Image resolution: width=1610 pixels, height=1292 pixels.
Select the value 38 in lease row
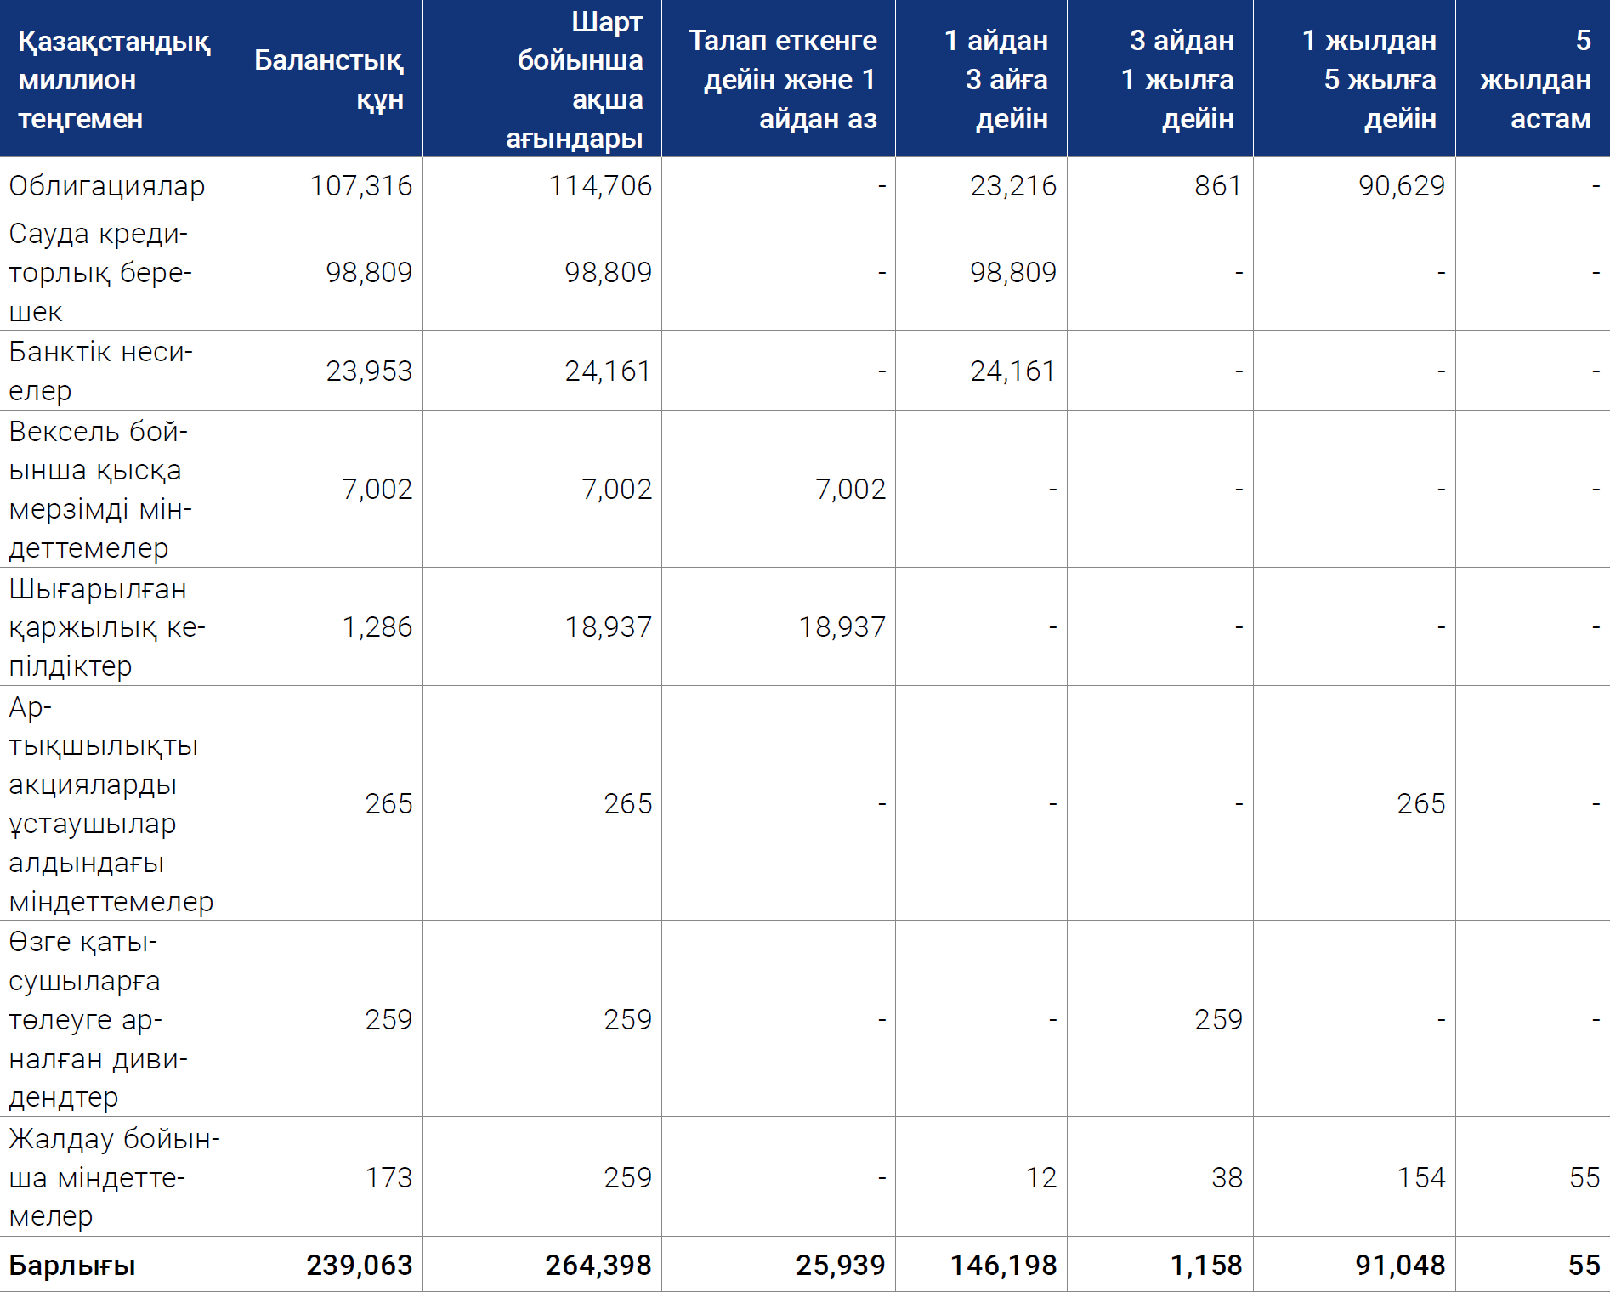click(x=1227, y=1177)
